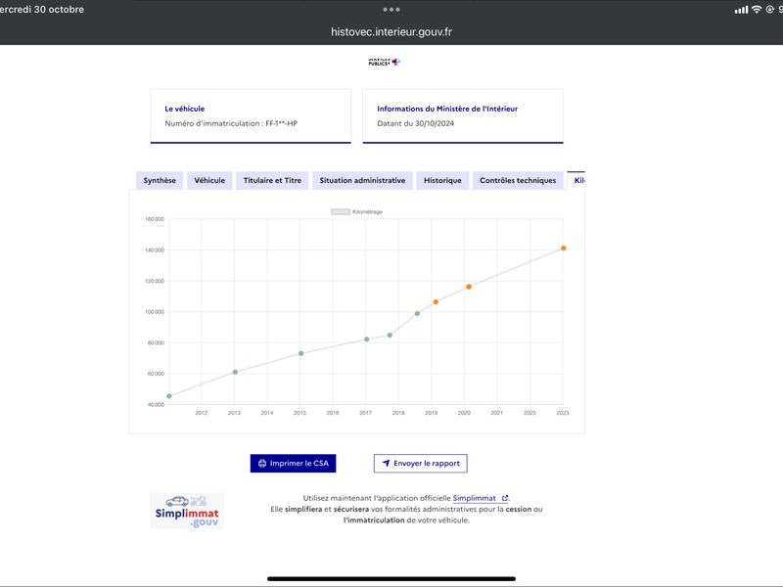The image size is (783, 587).
Task: Click the registration number FF-1**-HP text
Action: pyautogui.click(x=281, y=123)
